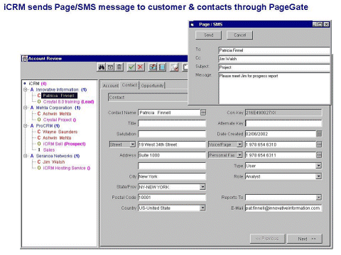Click the E-Mail input field

(283, 208)
